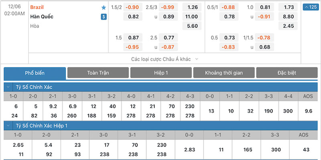Click the blue star favorite icon
The height and width of the screenshot is (160, 321).
tap(104, 8)
